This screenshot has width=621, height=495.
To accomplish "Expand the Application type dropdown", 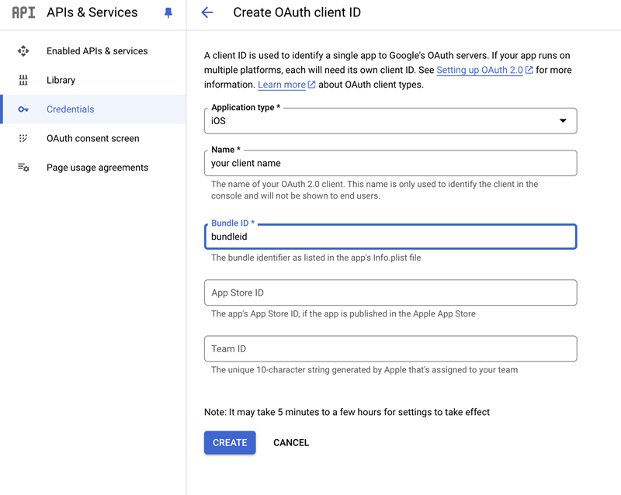I will pos(390,121).
